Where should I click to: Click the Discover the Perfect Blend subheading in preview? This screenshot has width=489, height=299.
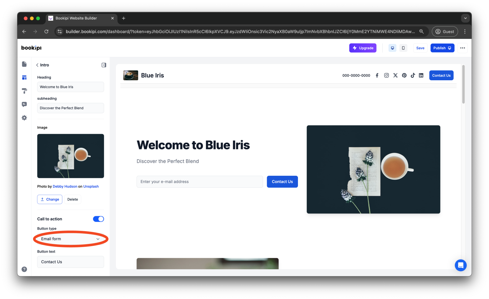pos(168,161)
